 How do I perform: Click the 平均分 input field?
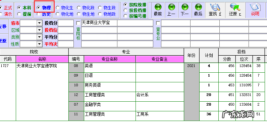tap(66, 37)
